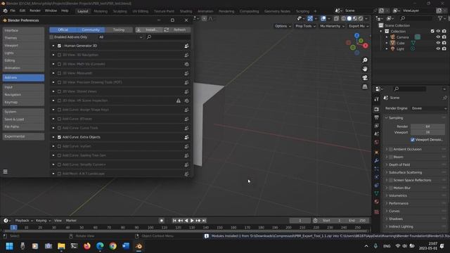Image resolution: width=450 pixels, height=253 pixels.
Task: Open the Render Engine Eevee dropdown
Action: click(429, 108)
